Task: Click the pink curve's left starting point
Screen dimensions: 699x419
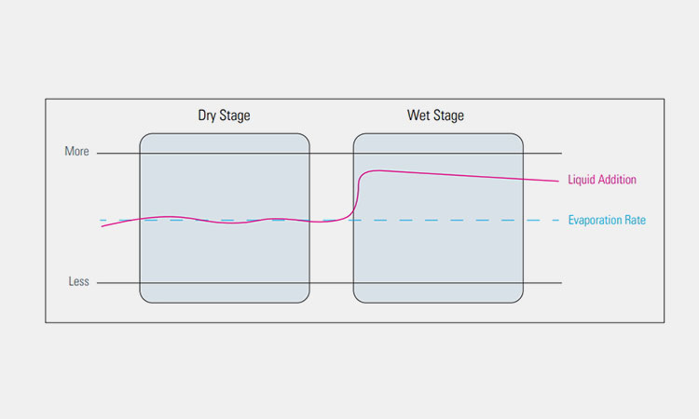Action: (103, 226)
